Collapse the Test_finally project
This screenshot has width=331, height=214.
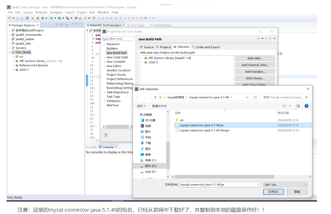coord(10,52)
